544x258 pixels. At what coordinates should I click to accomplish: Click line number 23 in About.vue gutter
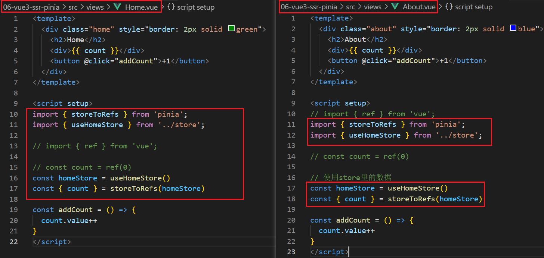coord(291,252)
